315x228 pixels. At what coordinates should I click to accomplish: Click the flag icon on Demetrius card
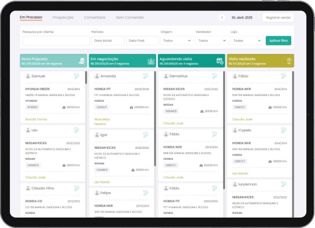click(x=214, y=76)
